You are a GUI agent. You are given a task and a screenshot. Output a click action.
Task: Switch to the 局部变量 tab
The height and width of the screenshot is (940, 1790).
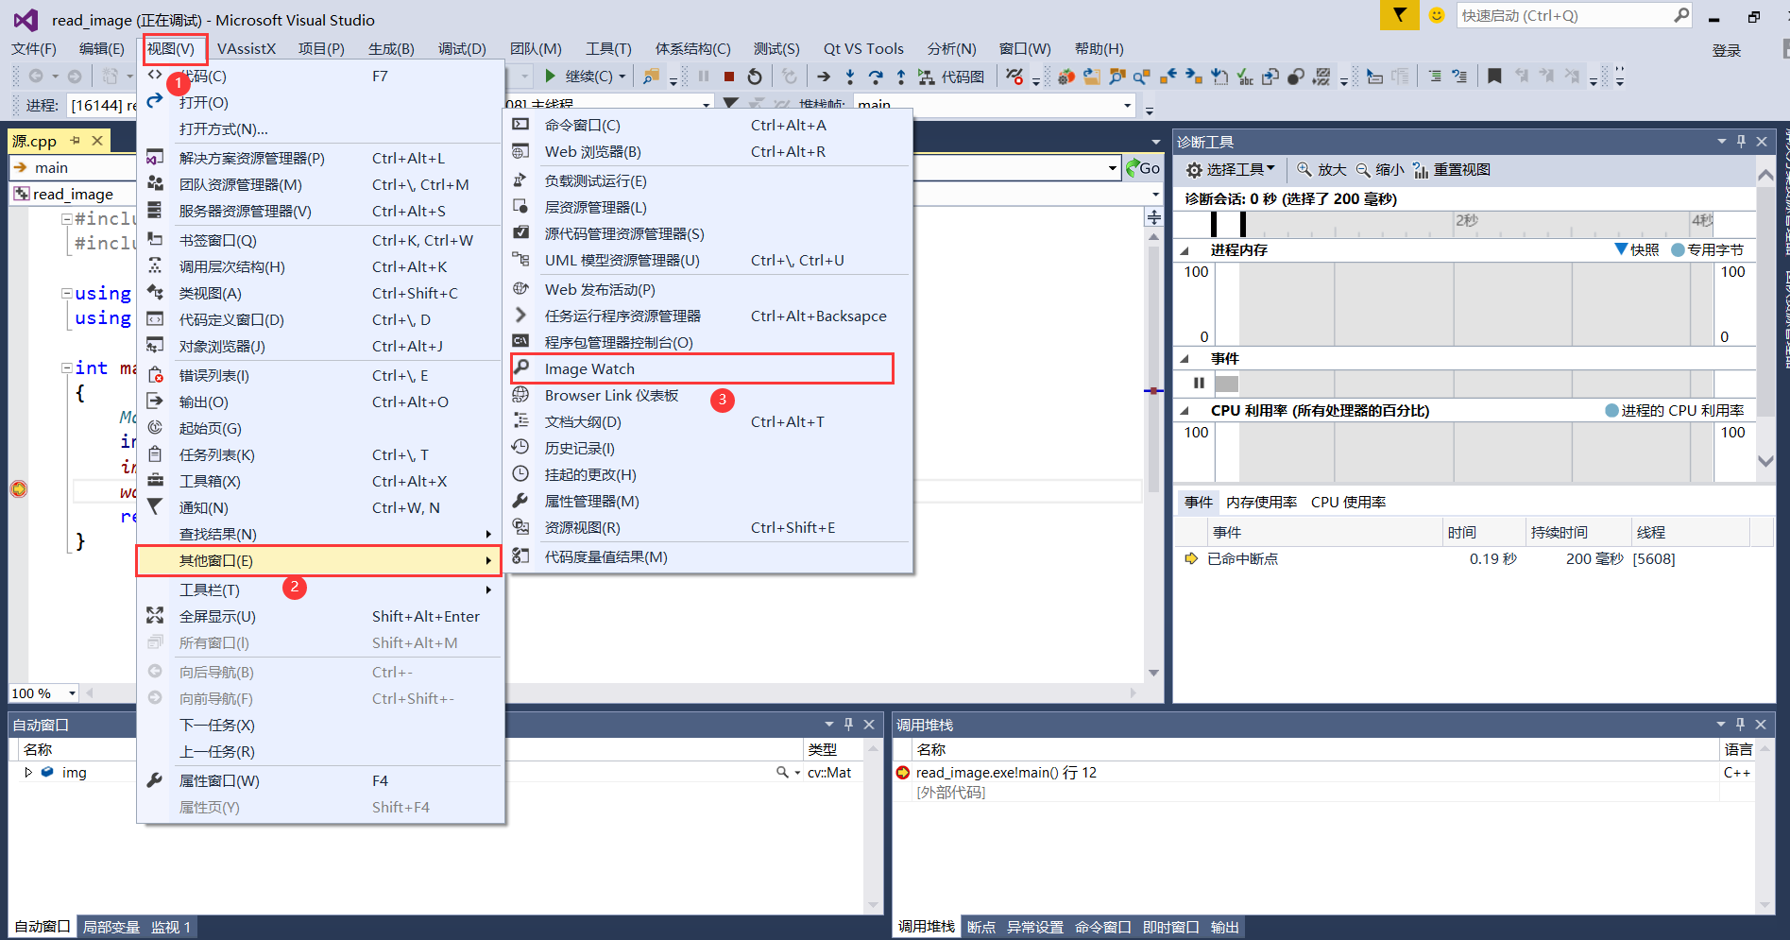[111, 927]
